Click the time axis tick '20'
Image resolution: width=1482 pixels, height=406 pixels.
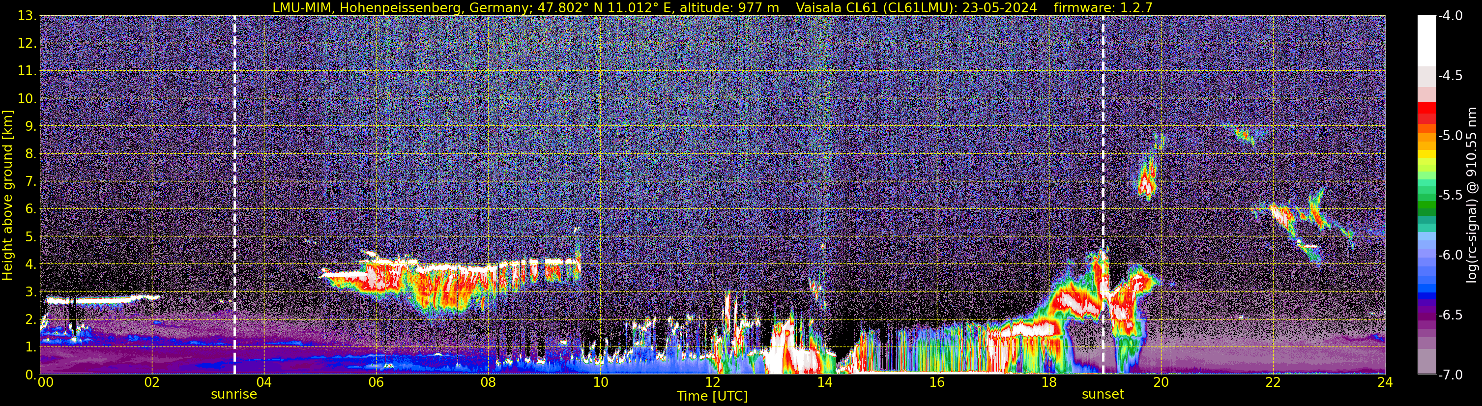(1161, 382)
